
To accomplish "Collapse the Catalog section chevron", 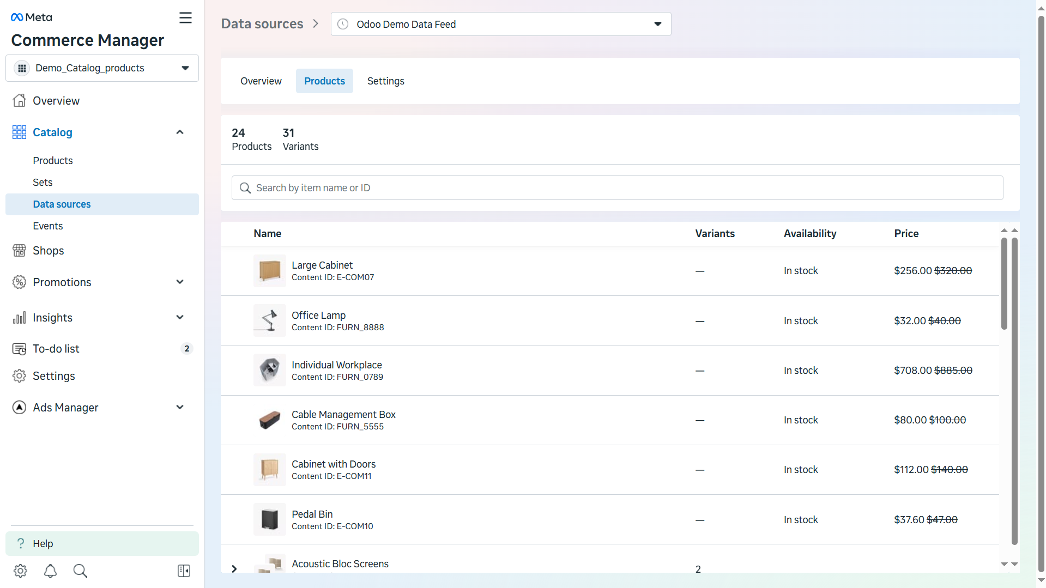I will (x=180, y=132).
